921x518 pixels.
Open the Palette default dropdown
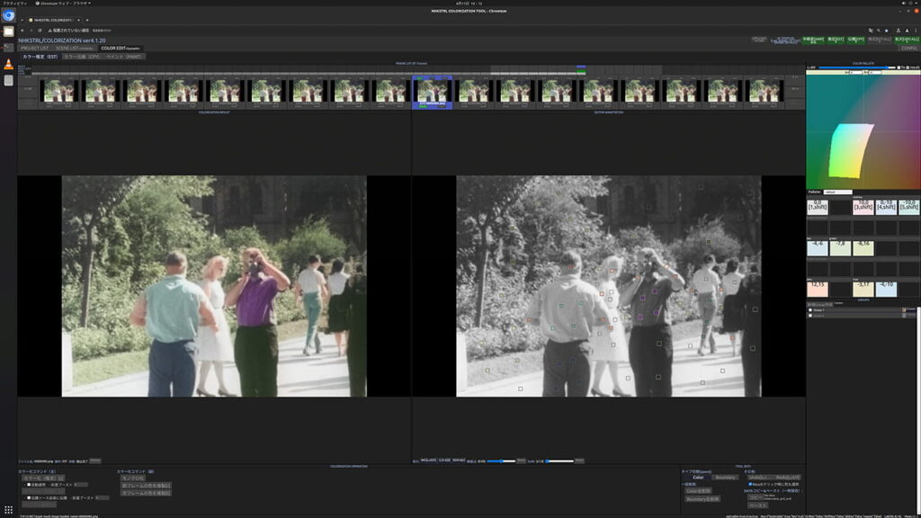pos(837,192)
